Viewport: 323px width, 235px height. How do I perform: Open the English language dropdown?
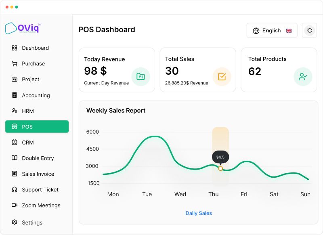point(272,30)
